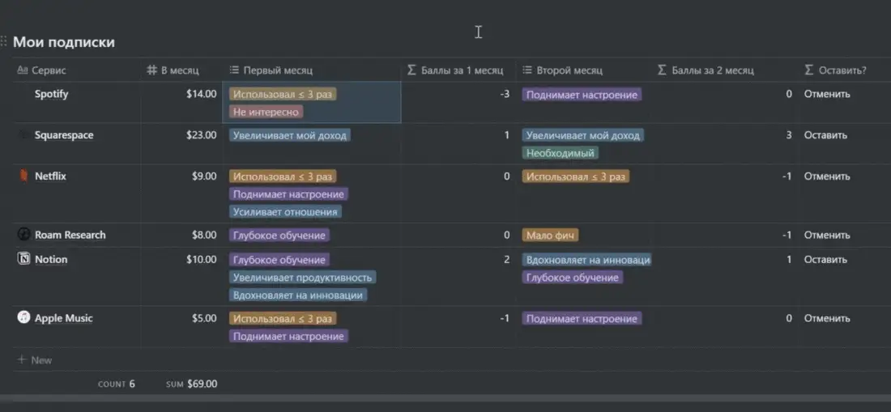Open the Оставить? column header menu
Viewport: 891px width, 412px height.
click(835, 70)
